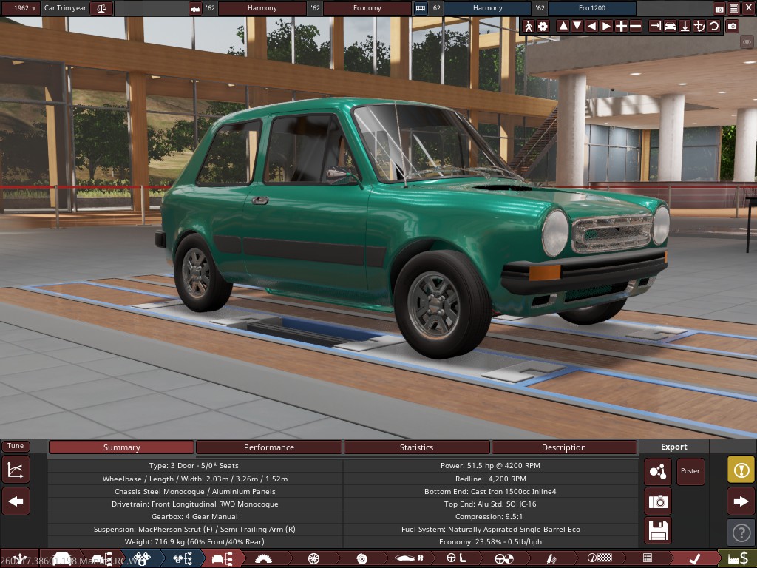Click the photo mode camera beside view controls
Viewport: 757px width, 568px height.
(x=733, y=26)
